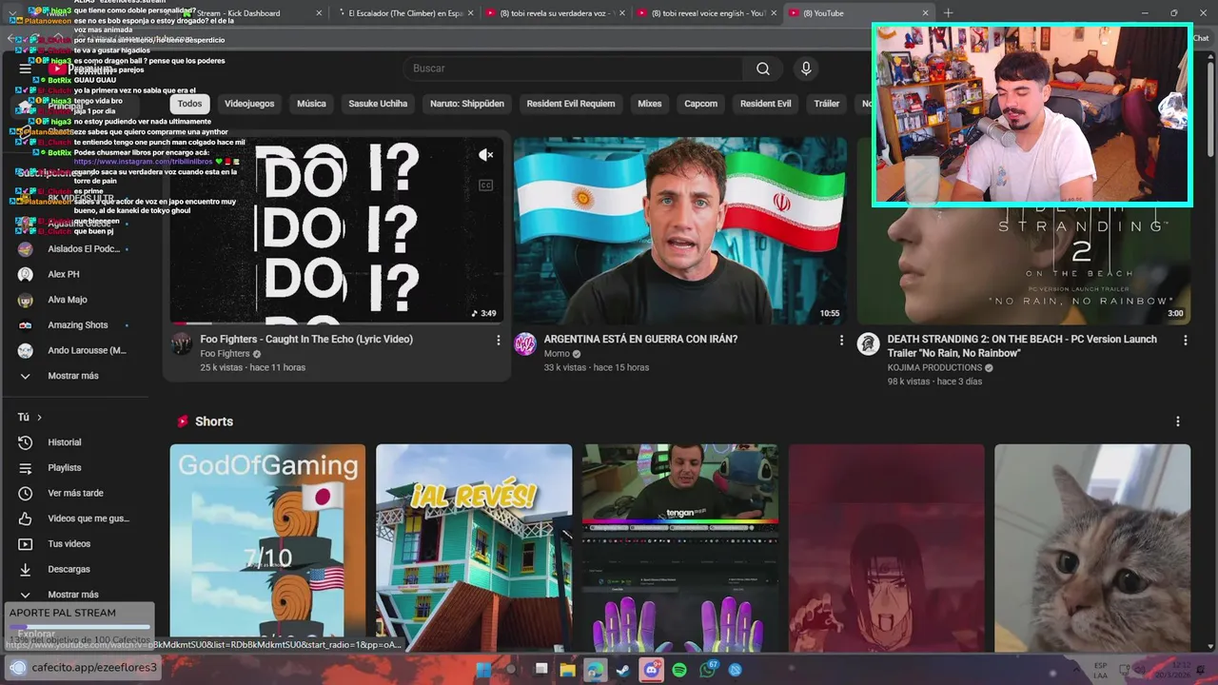Switch to El Escalador (The Climber) tab
This screenshot has height=685, width=1218.
(403, 13)
